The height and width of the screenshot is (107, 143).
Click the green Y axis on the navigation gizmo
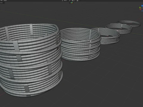(140, 7)
